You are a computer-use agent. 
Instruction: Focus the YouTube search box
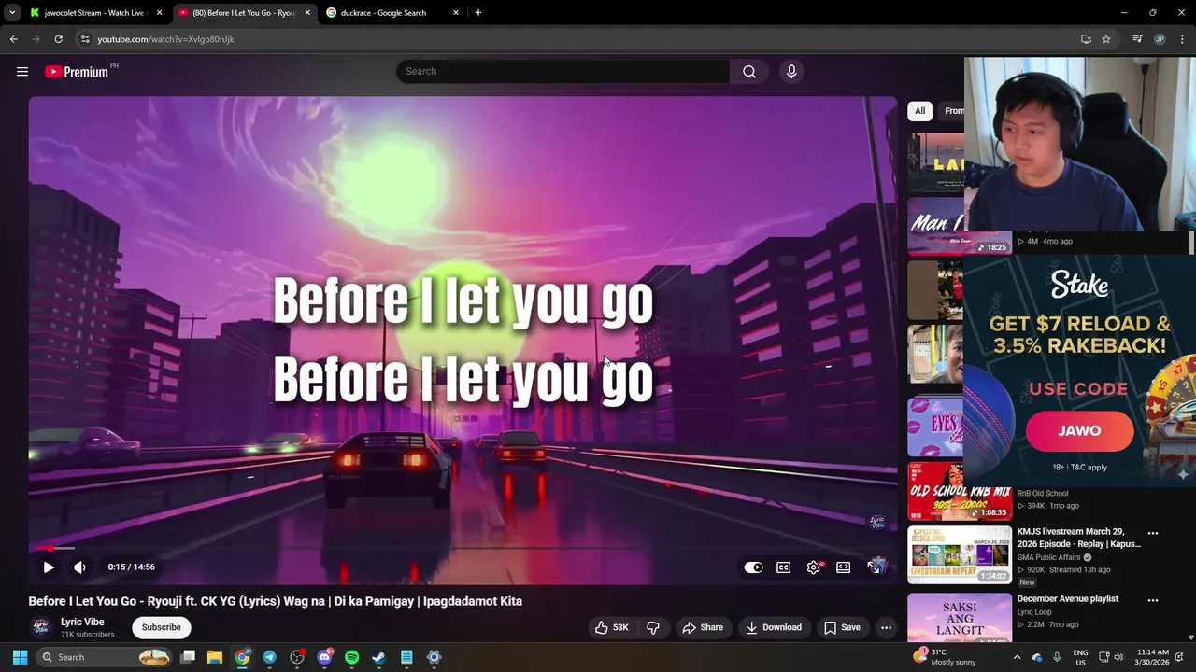[x=562, y=72]
